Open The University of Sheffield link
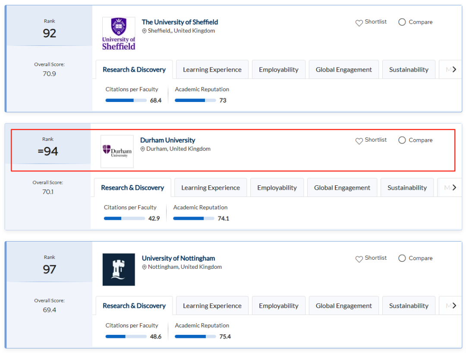The width and height of the screenshot is (466, 353). (180, 22)
